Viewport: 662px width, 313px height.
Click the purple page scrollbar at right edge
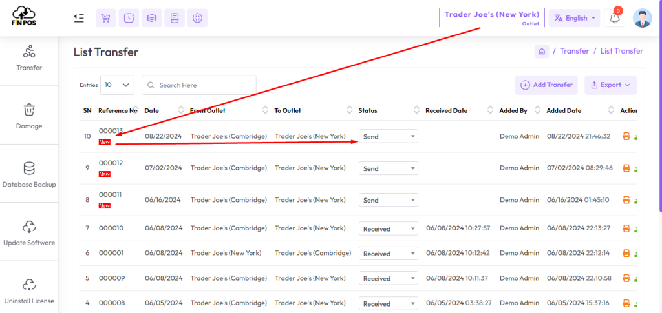(x=660, y=105)
